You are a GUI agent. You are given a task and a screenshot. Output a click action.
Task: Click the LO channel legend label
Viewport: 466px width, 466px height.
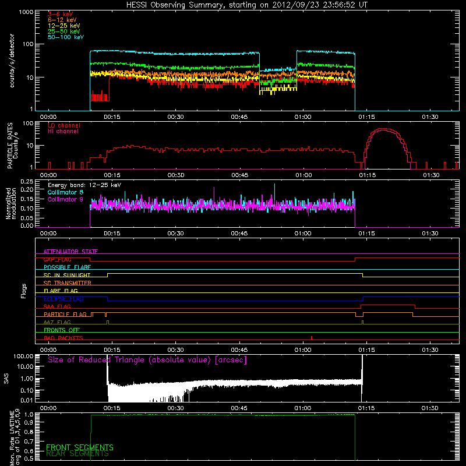[x=64, y=125]
